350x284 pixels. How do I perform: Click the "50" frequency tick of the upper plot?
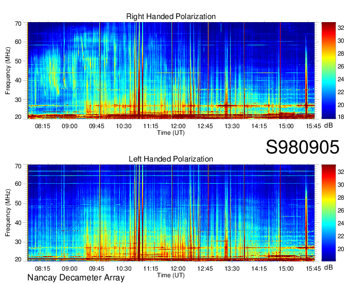click(18, 61)
